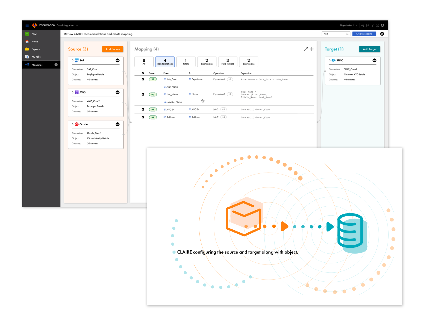The width and height of the screenshot is (421, 325).
Task: Select the 4 Transformations filter tab
Action: click(x=165, y=62)
